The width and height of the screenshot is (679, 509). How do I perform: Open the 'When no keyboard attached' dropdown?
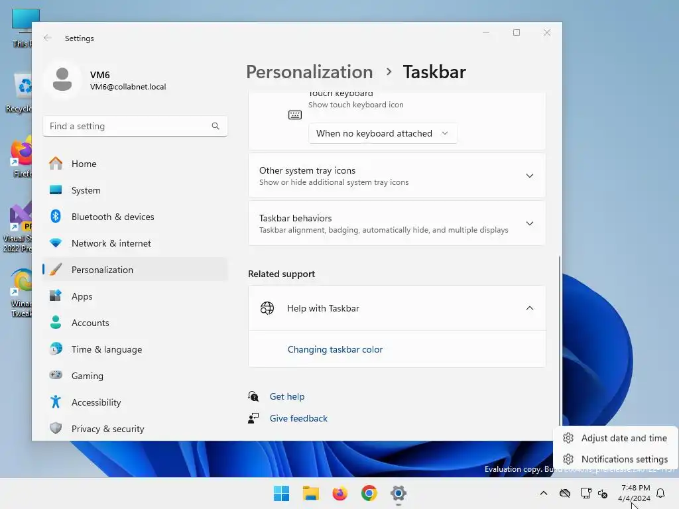pyautogui.click(x=383, y=133)
